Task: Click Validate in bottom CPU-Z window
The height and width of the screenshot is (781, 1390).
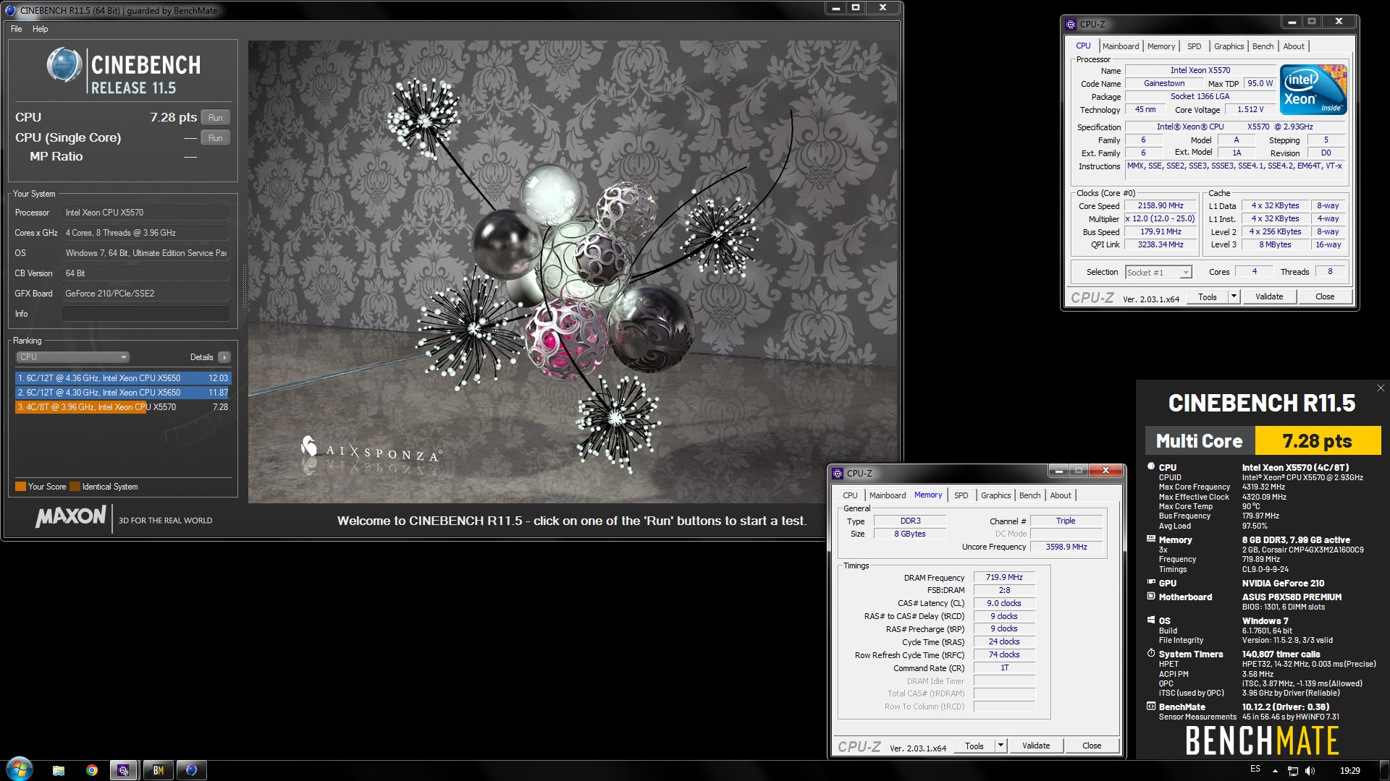Action: (1036, 746)
